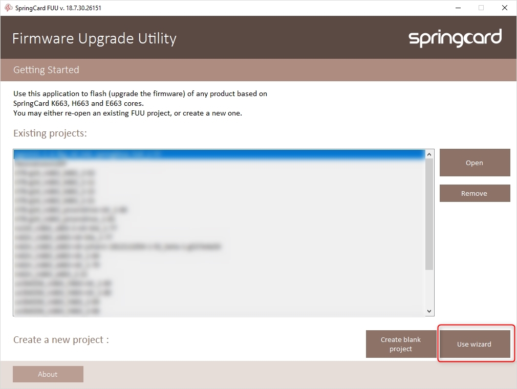517x389 pixels.
Task: Launch the Use wizard option
Action: (x=475, y=344)
